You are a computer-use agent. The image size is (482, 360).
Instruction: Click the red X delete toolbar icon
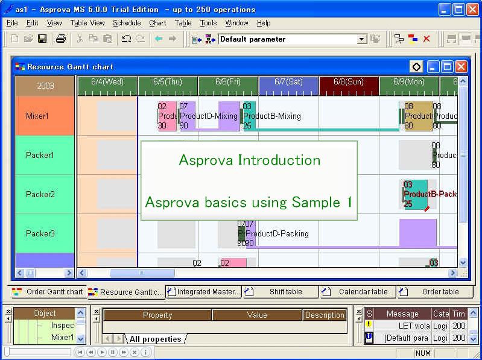(x=427, y=39)
